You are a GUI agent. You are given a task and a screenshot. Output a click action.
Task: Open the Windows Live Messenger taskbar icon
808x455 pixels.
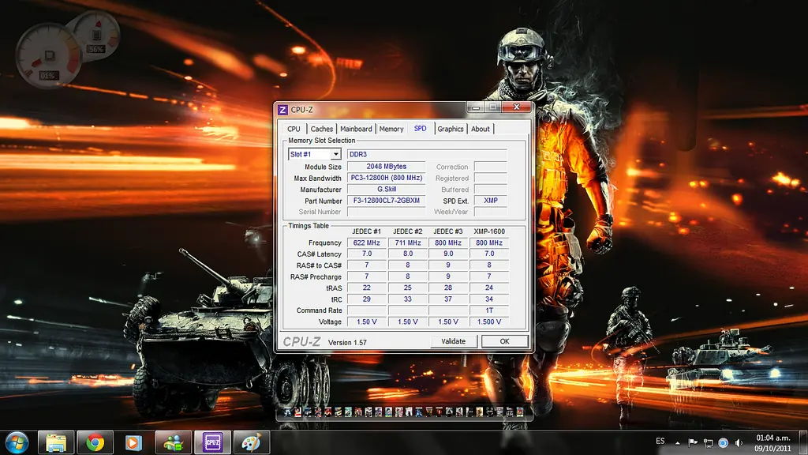(x=173, y=442)
